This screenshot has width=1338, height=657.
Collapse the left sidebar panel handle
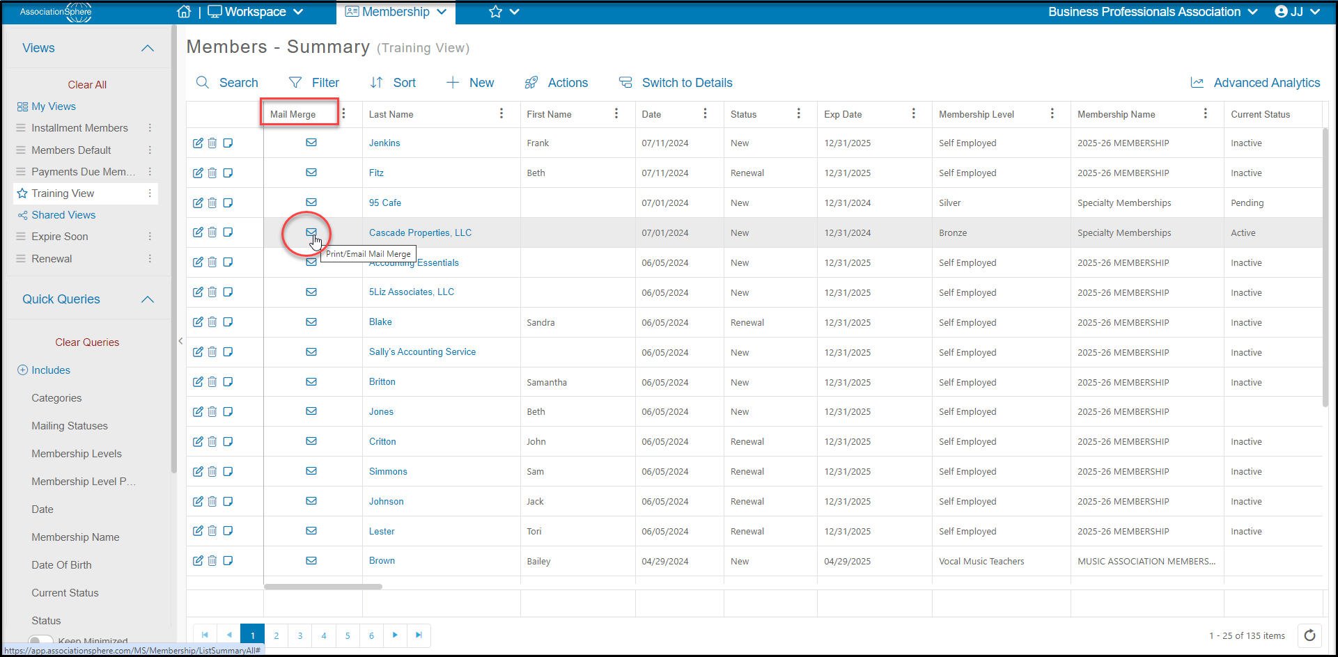pos(180,341)
